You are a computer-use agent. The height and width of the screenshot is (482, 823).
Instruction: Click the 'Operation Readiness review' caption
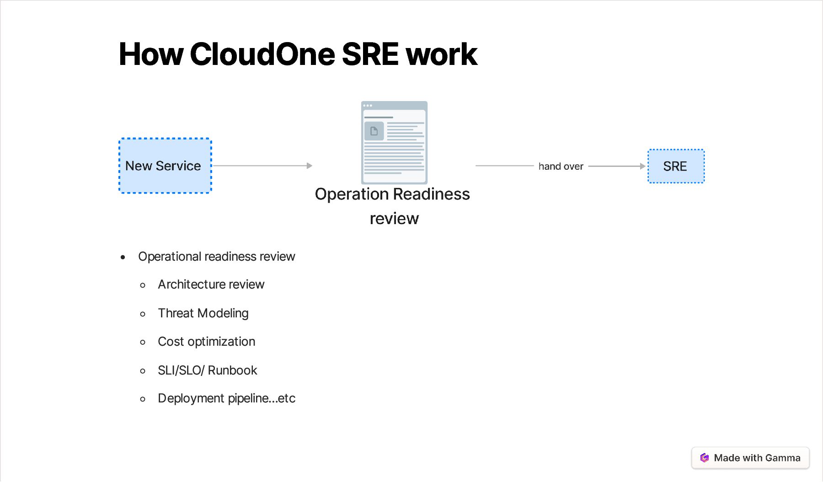393,206
